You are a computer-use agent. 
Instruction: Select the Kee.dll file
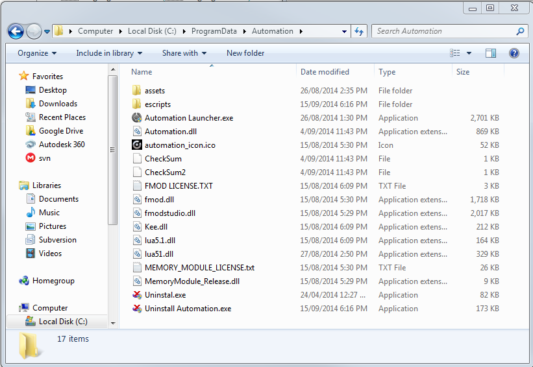156,227
